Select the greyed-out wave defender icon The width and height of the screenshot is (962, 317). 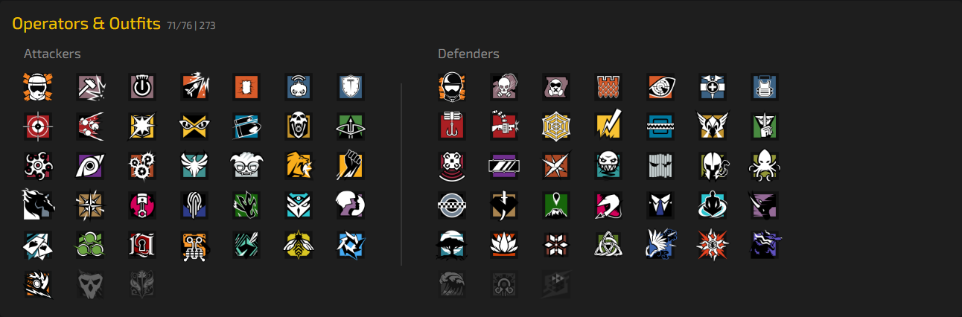[452, 283]
